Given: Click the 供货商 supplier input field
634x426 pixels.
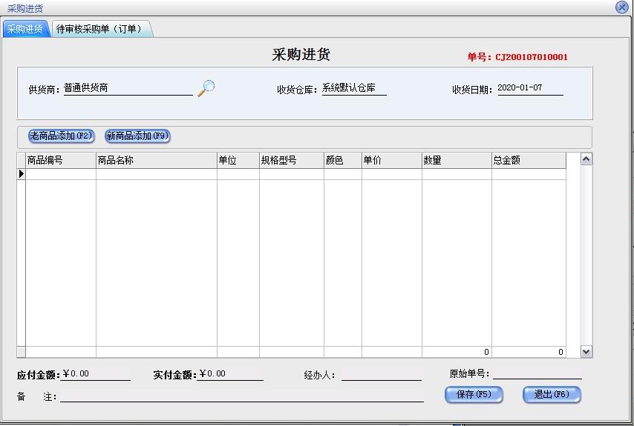Looking at the screenshot, I should 128,88.
